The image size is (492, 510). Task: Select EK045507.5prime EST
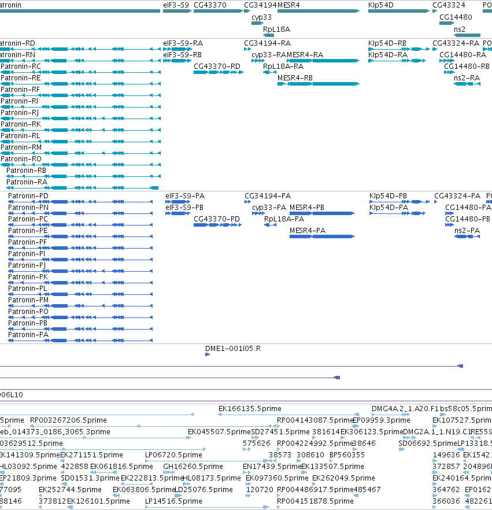189,438
